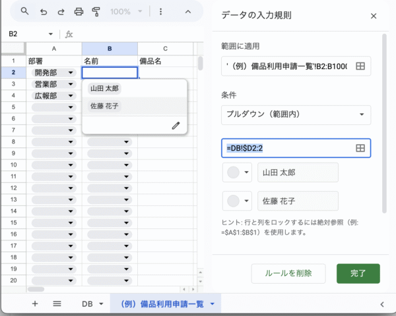Open the 100% zoom dropdown
Screen dimensions: 396x316
point(125,12)
